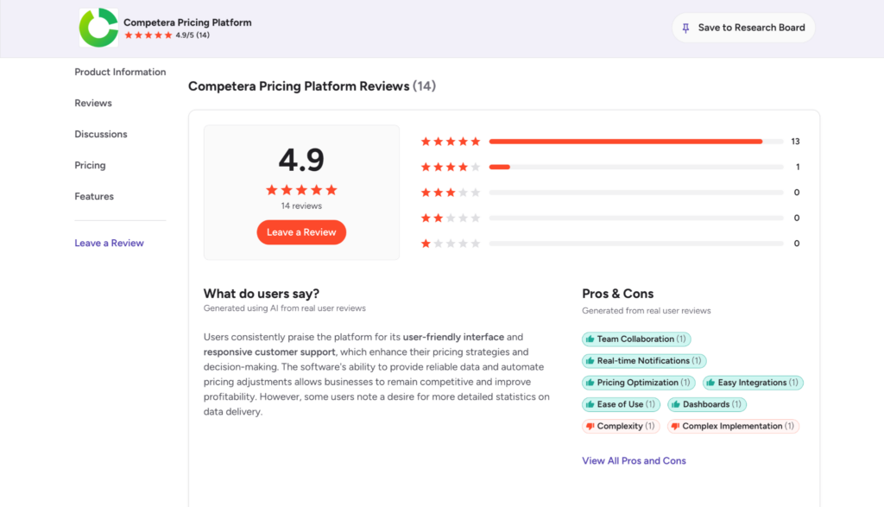Click the thumbs-down icon on Complexity tag
This screenshot has height=507, width=884.
pos(590,427)
